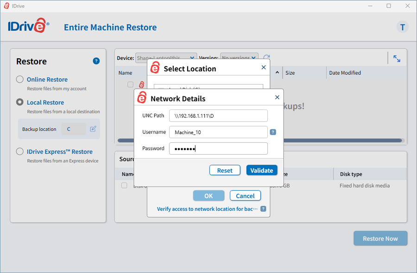This screenshot has width=417, height=273.
Task: Open the Version dropdown
Action: (x=239, y=58)
